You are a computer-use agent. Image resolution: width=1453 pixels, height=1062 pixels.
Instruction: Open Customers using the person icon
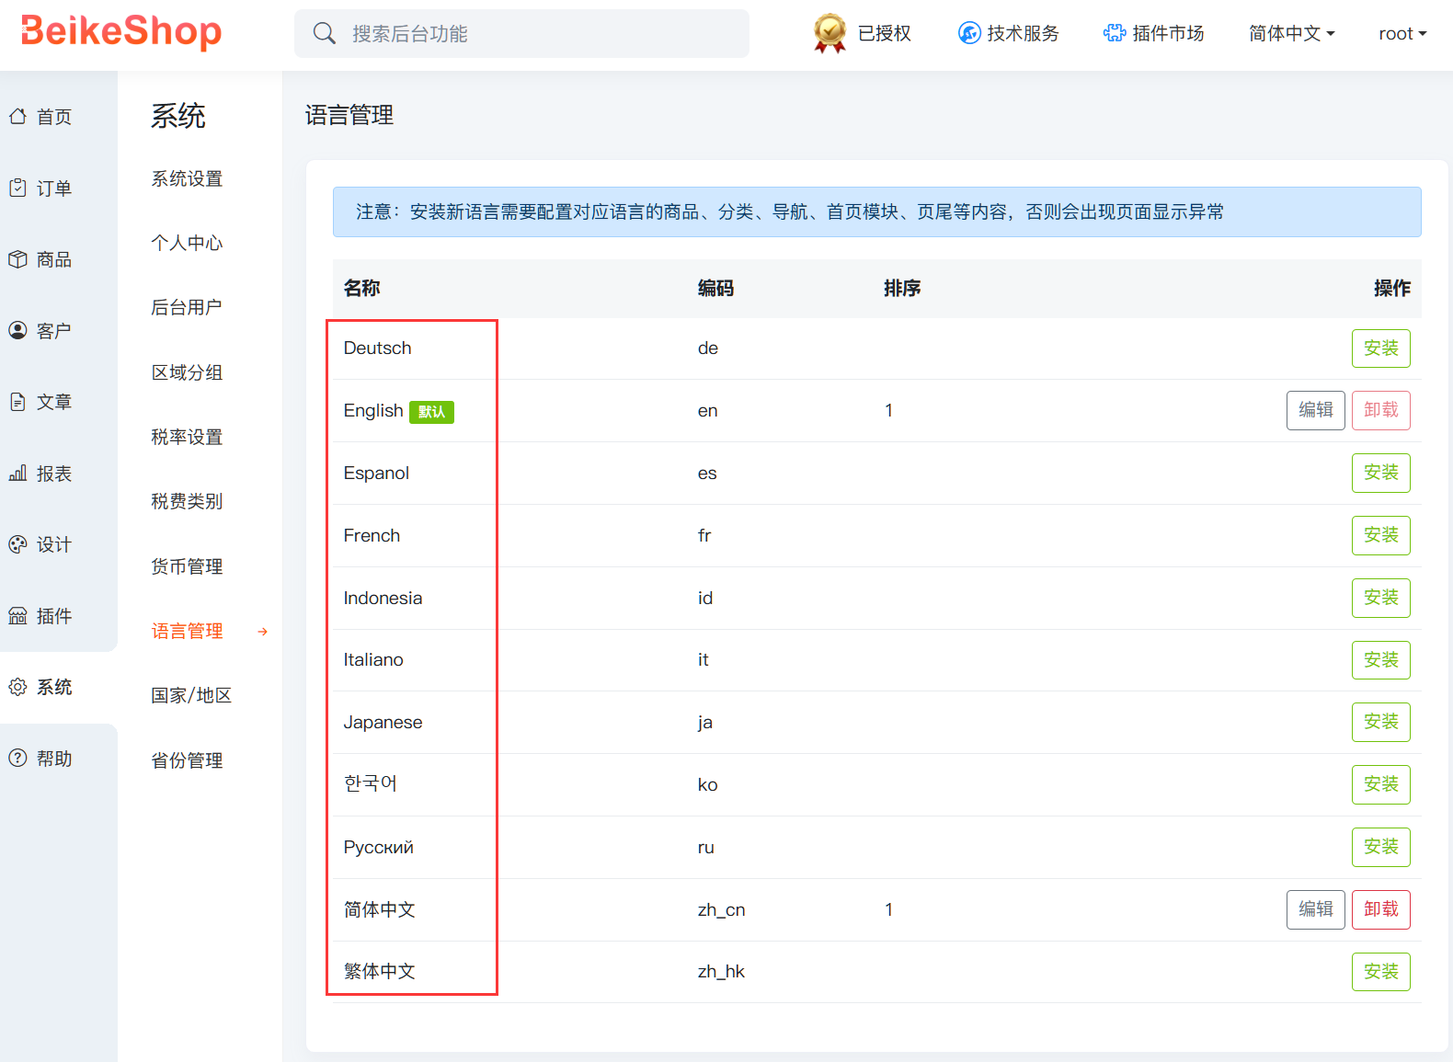click(x=17, y=330)
